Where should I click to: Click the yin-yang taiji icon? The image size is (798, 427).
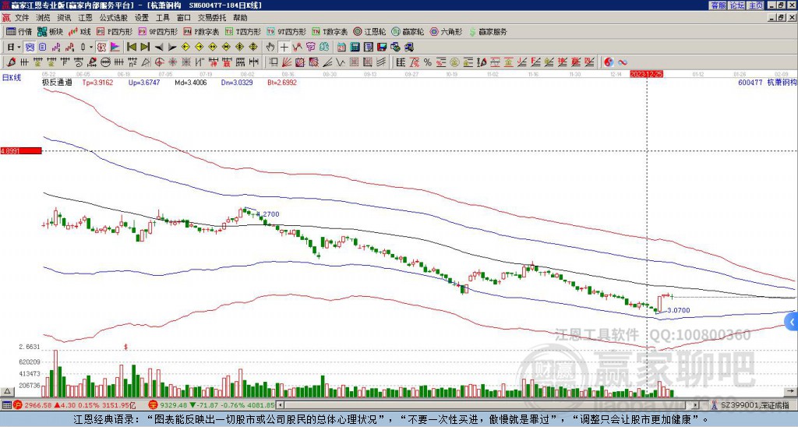click(609, 62)
